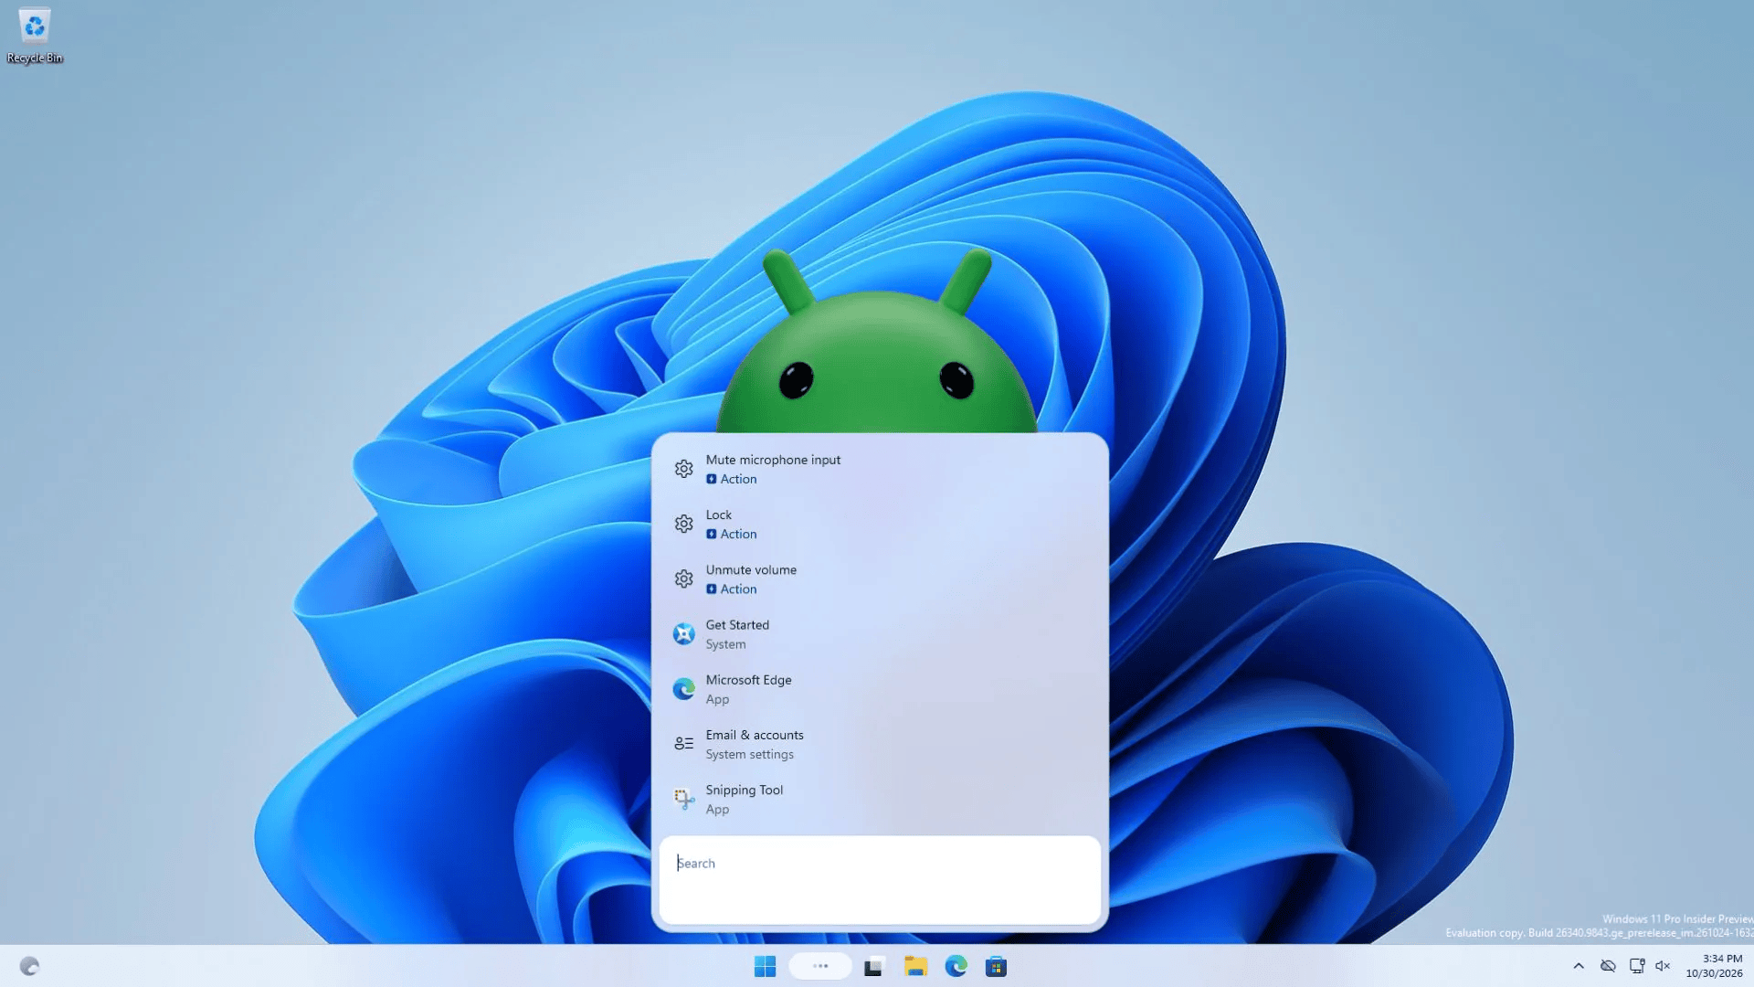Click the 'System' label under Get Started
This screenshot has height=987, width=1754.
725,644
